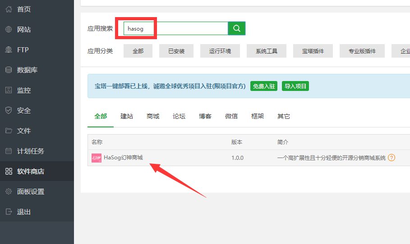Viewport: 410px width, 244px height.
Task: Click the globe icon beside 网站
Action: (9, 29)
